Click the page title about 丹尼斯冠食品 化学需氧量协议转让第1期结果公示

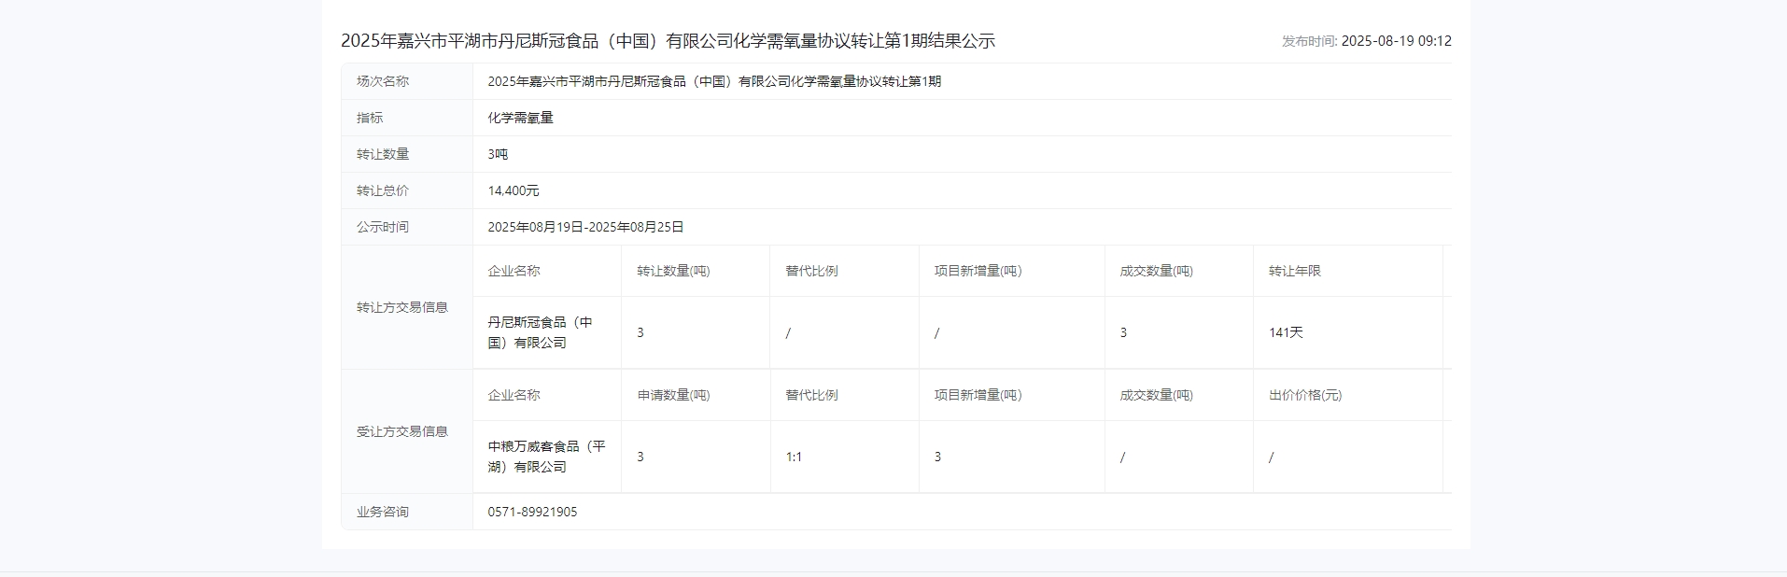coord(668,41)
